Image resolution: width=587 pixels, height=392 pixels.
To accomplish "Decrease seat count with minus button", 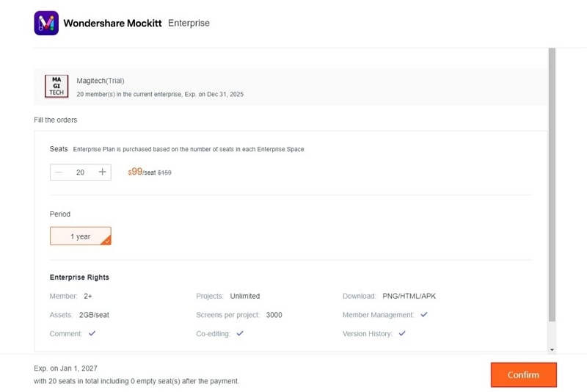I will coord(59,173).
